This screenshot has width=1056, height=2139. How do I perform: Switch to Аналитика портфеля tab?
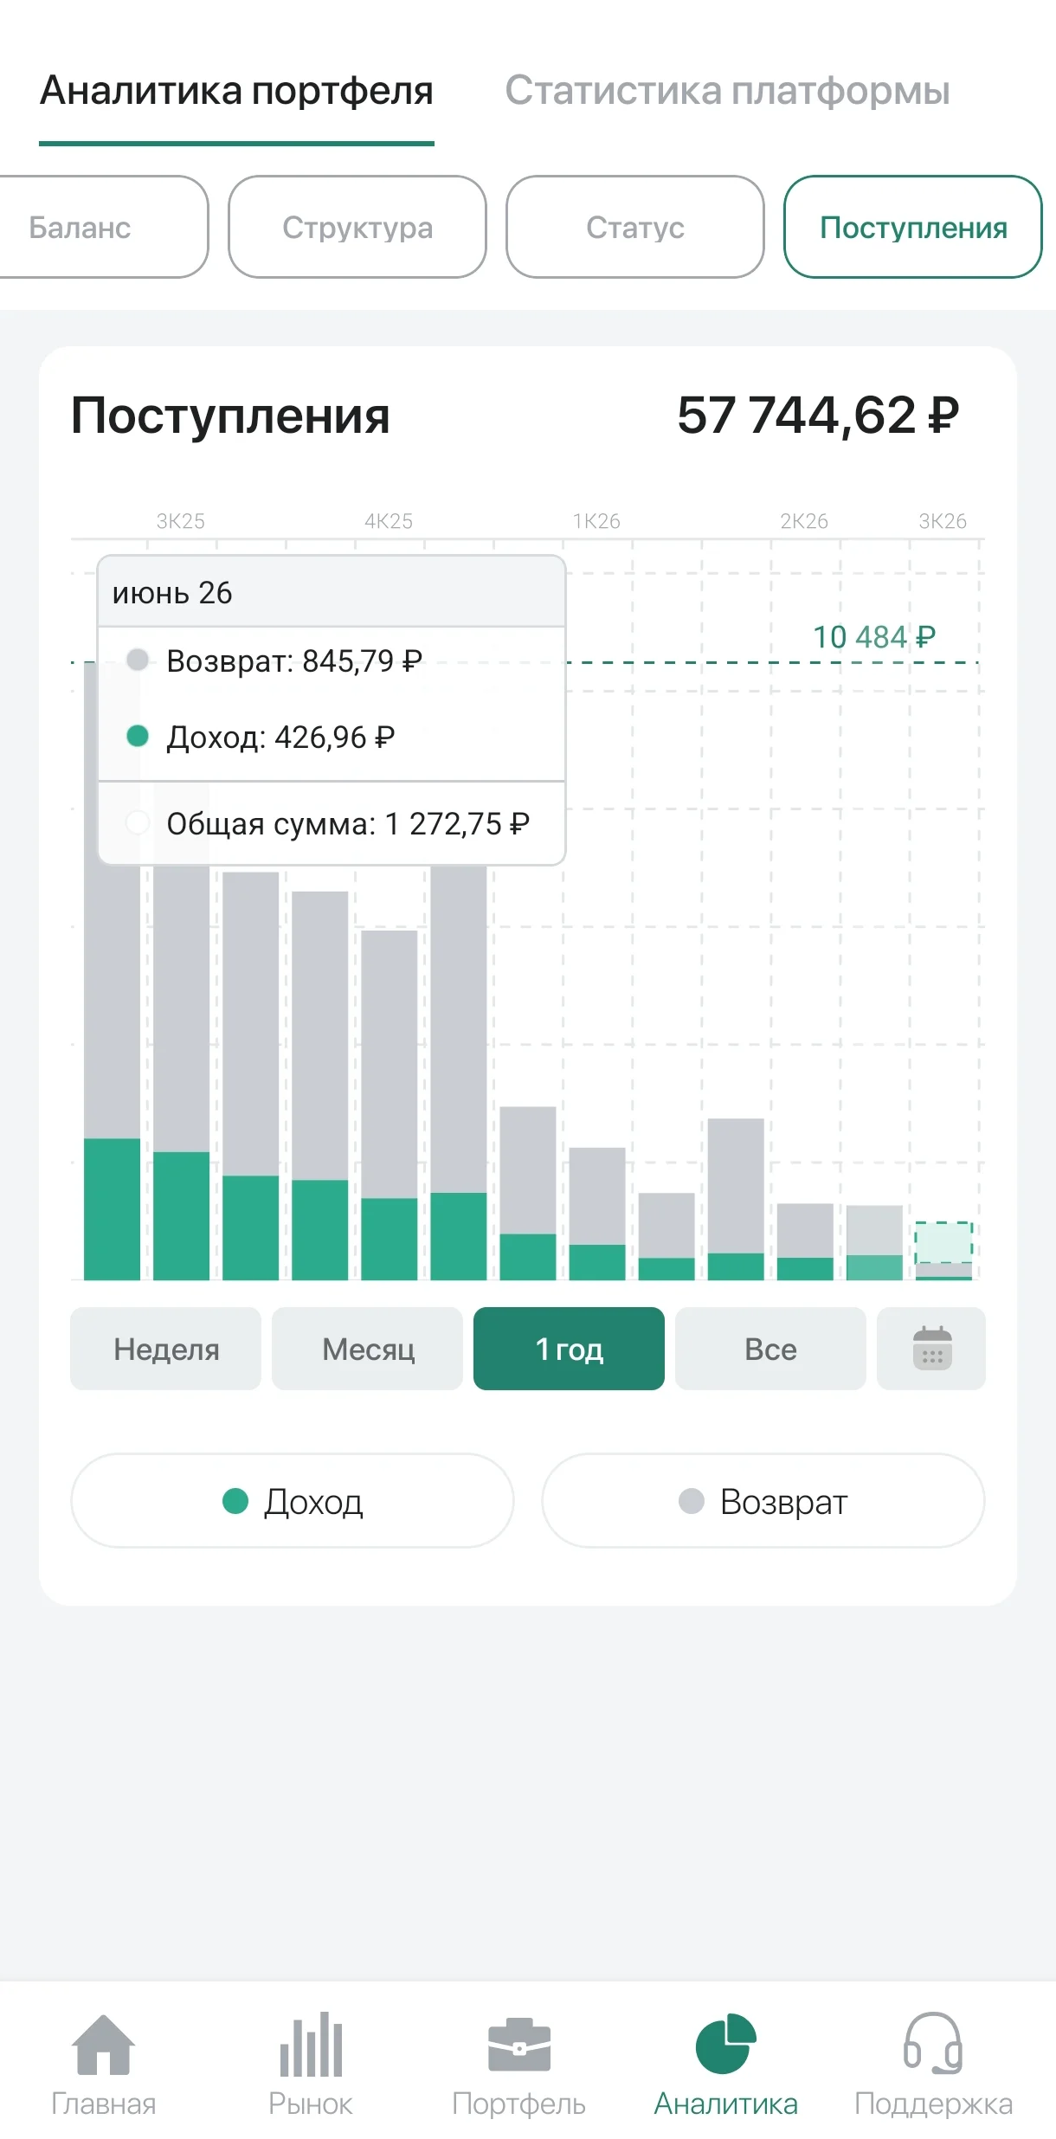[x=236, y=91]
